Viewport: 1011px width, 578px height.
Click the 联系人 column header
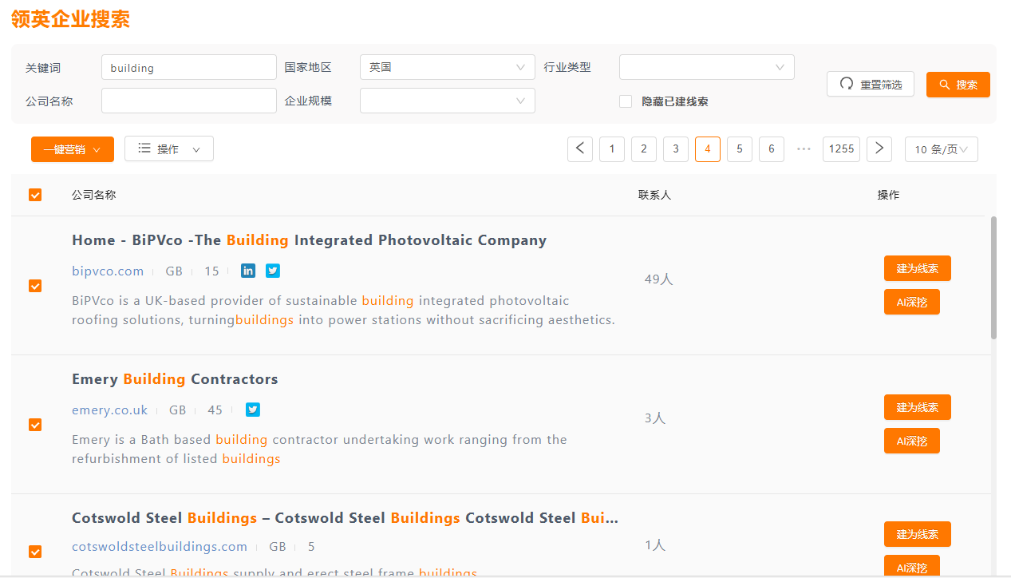pos(654,195)
